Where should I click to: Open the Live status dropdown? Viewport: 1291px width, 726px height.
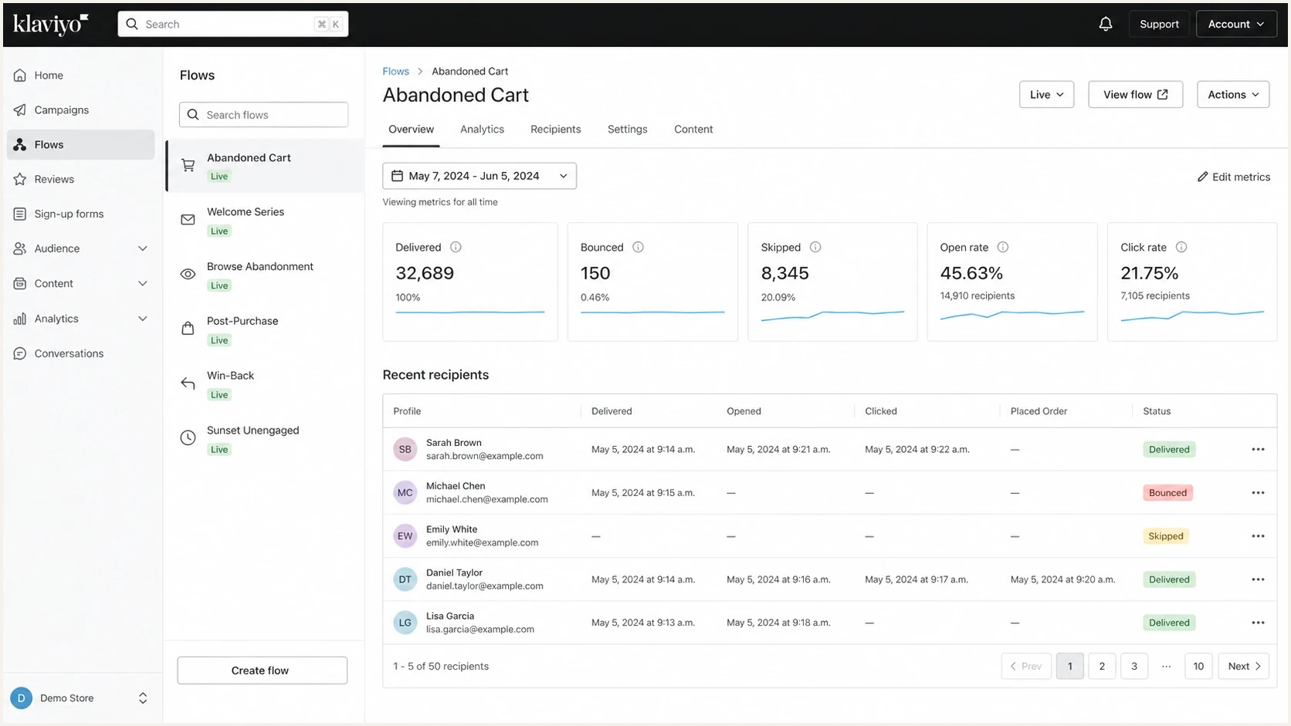pyautogui.click(x=1046, y=94)
